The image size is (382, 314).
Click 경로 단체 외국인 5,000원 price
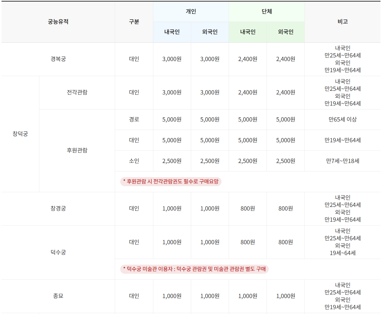click(286, 119)
